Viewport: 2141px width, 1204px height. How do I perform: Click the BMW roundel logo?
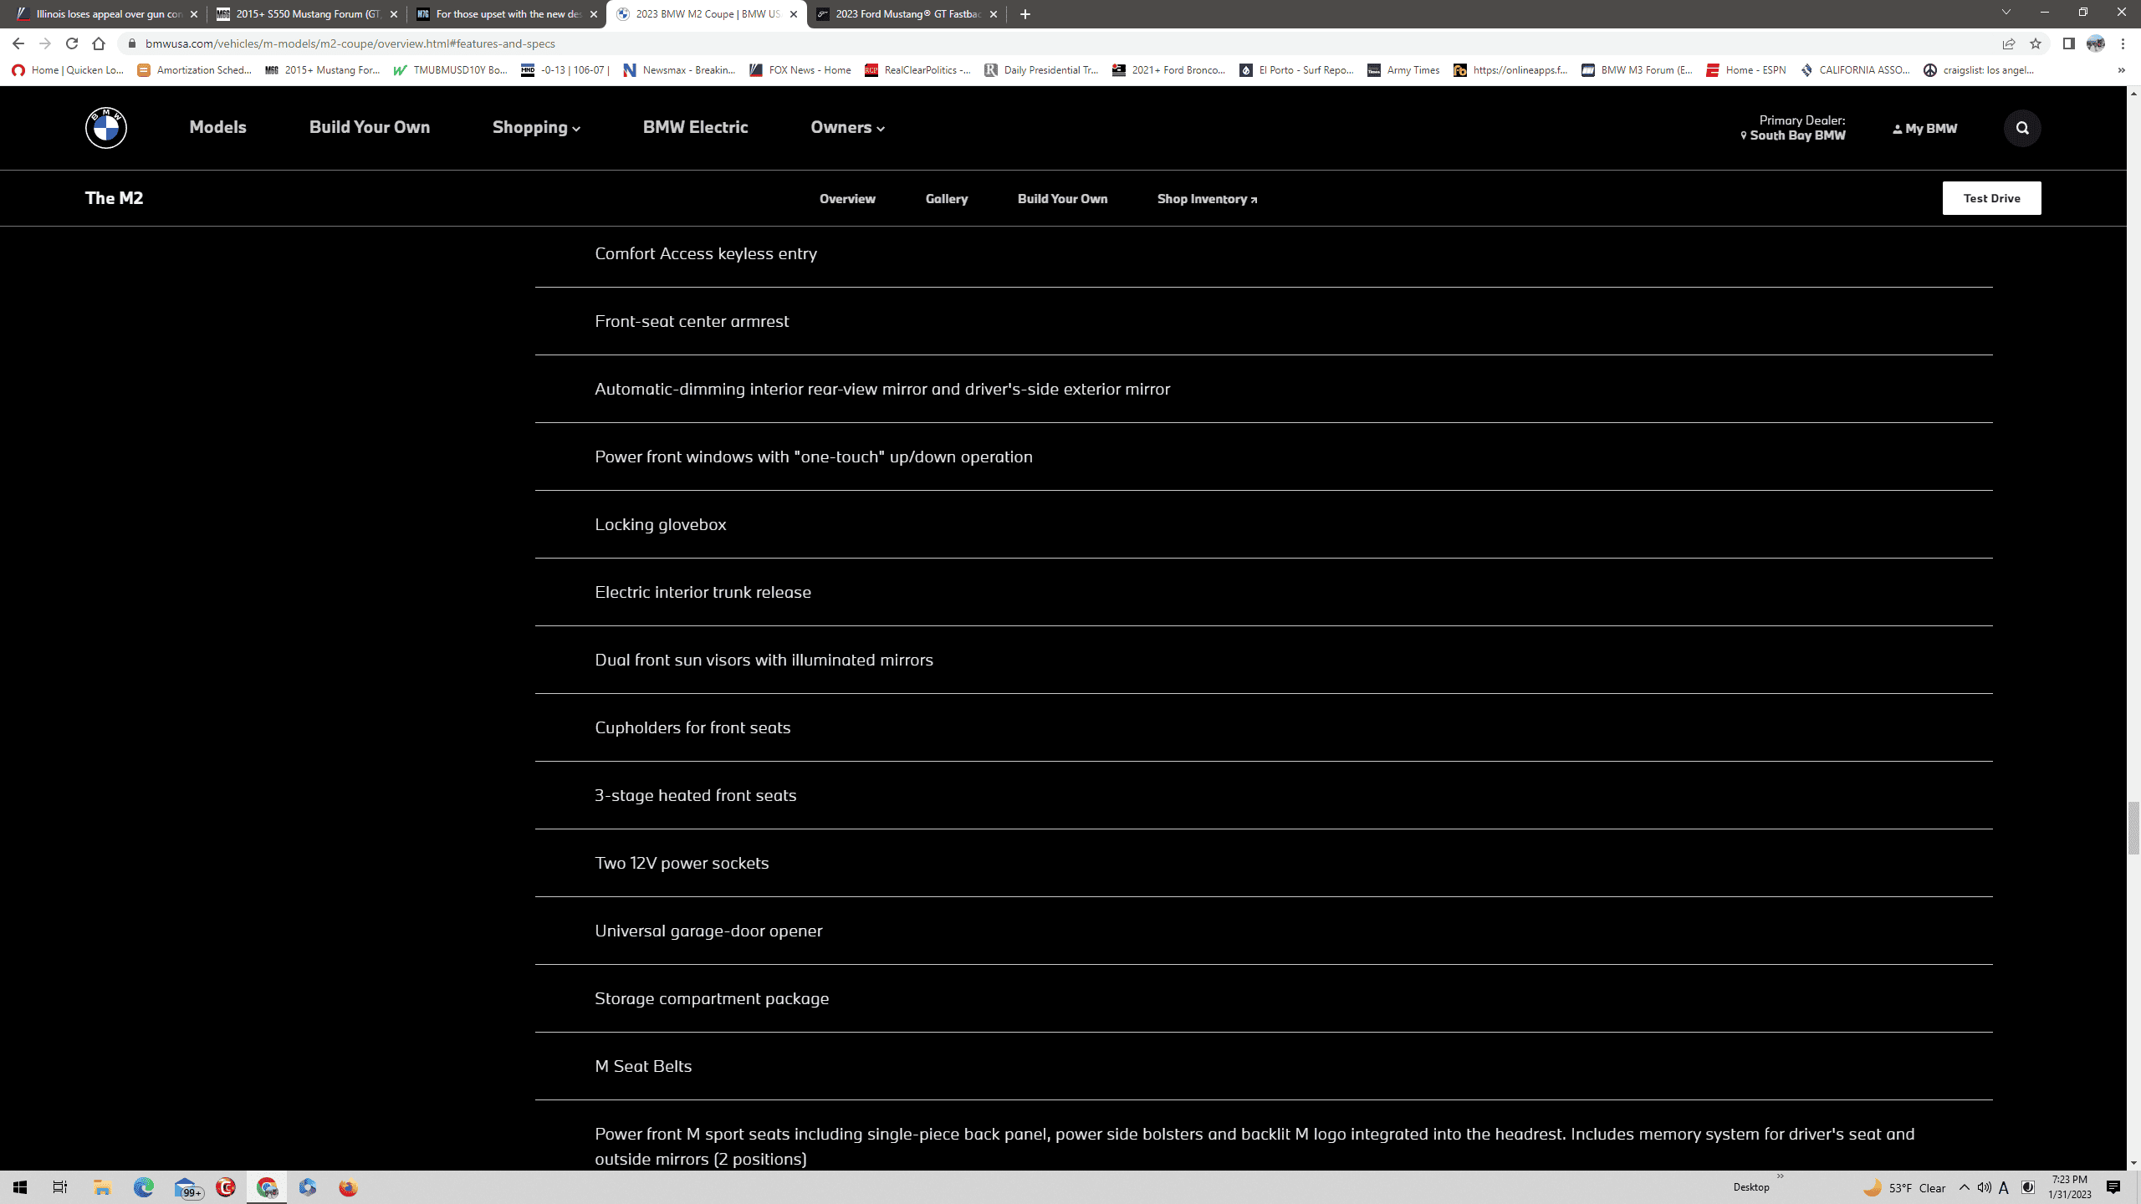click(x=106, y=128)
